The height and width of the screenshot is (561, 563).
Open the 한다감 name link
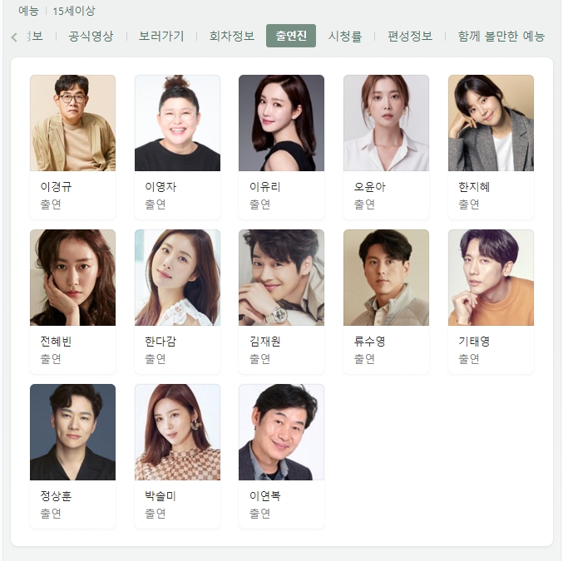point(161,341)
